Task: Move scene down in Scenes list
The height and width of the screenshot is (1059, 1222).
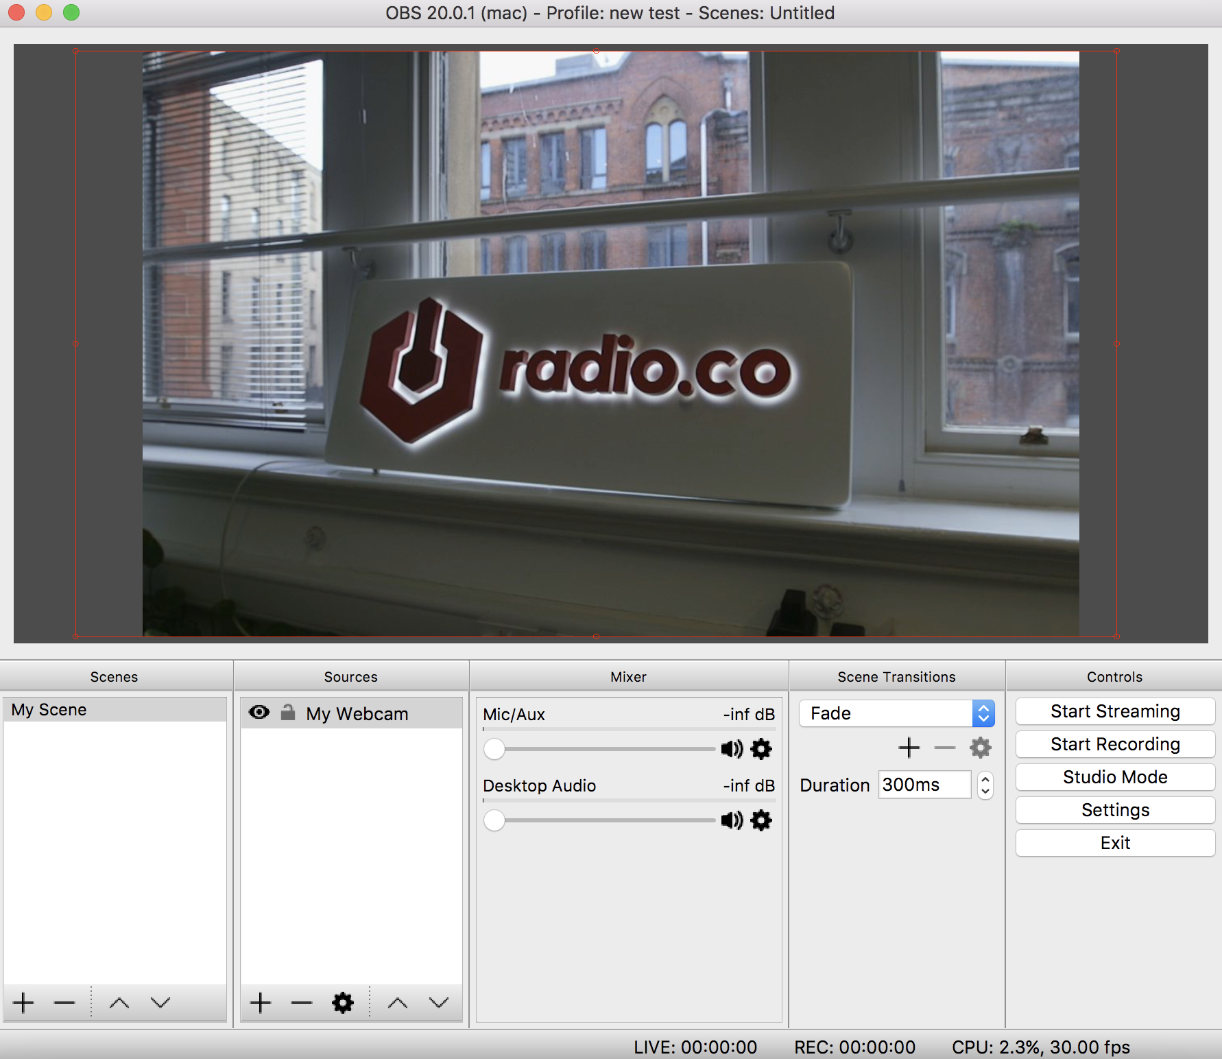Action: [160, 1003]
